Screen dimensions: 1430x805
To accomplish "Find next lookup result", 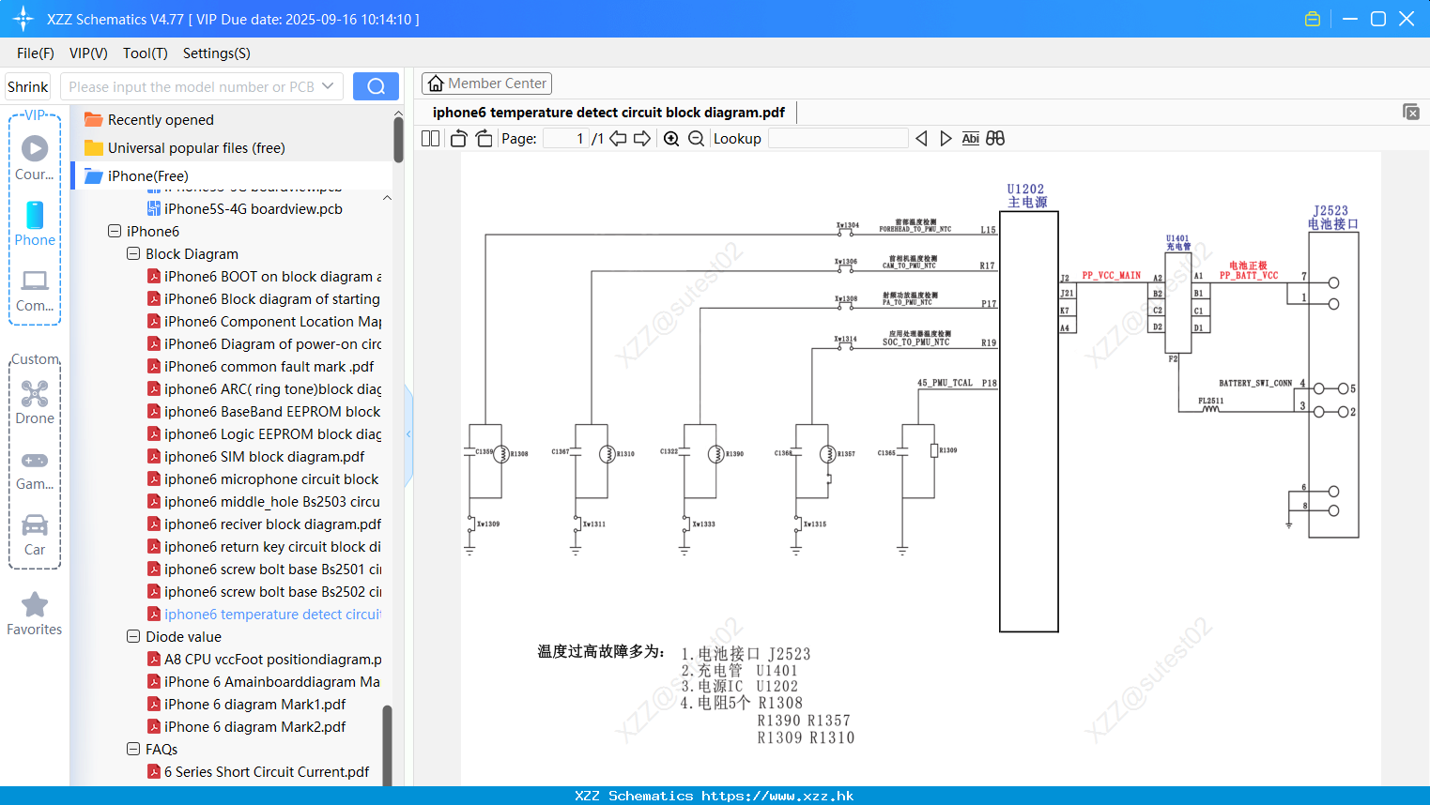I will pos(946,139).
